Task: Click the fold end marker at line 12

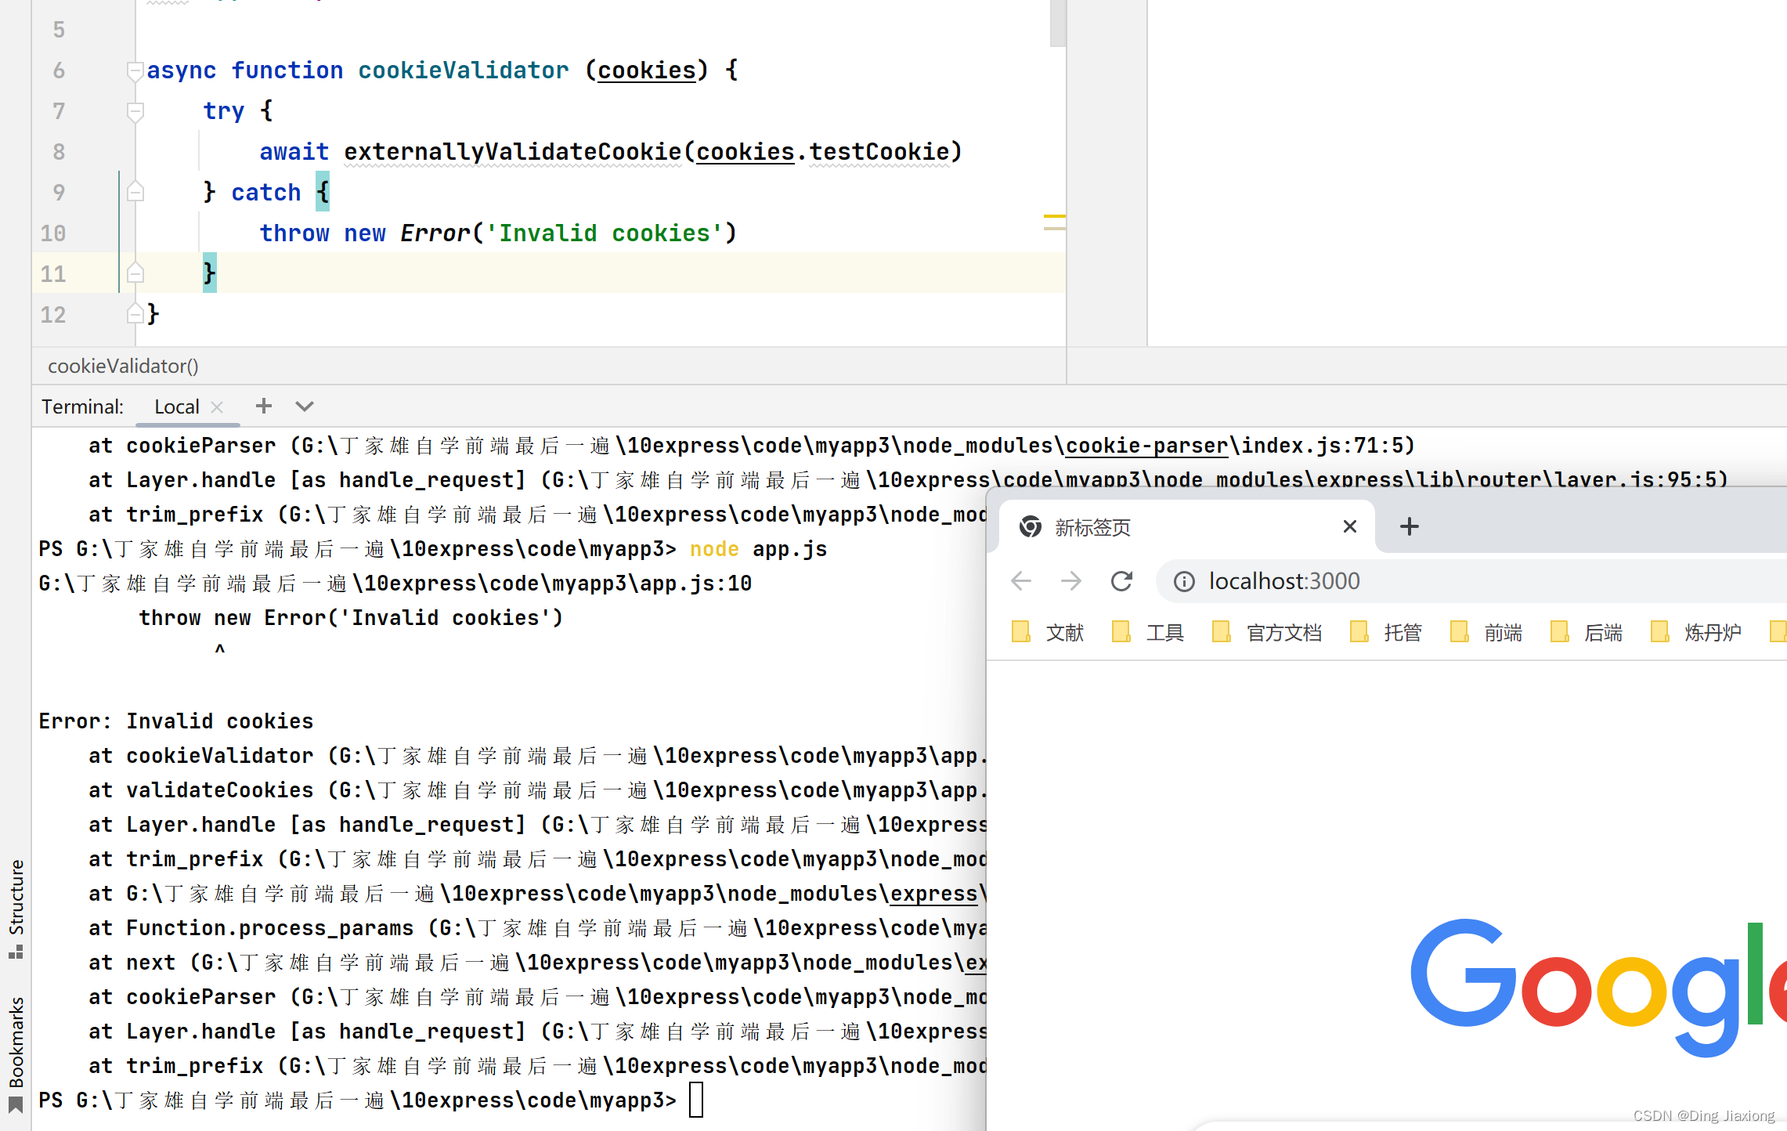Action: pyautogui.click(x=135, y=314)
